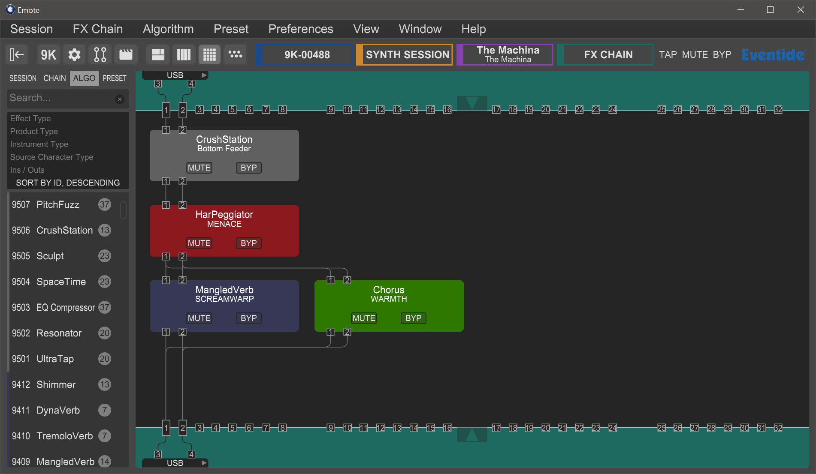This screenshot has height=474, width=816.
Task: Click the TAP tempo button
Action: click(x=668, y=54)
